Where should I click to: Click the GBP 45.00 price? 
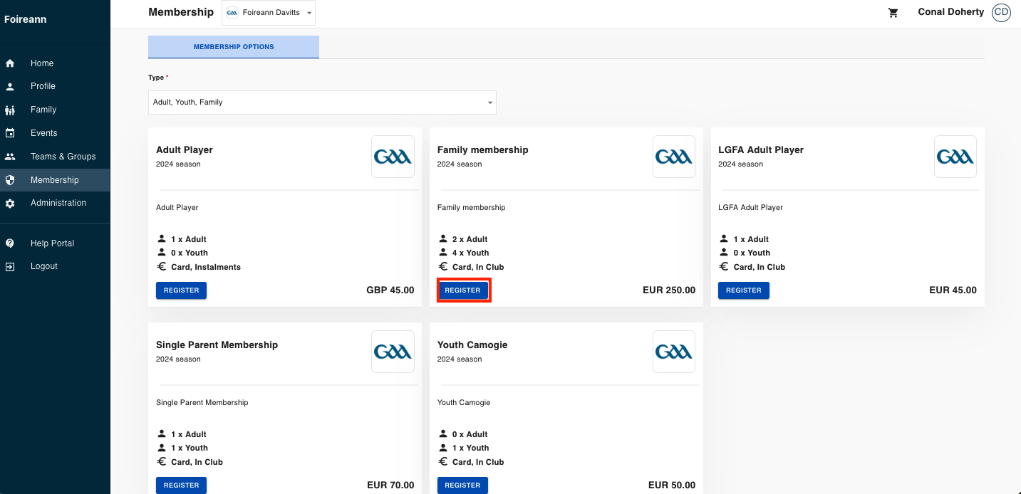coord(390,290)
